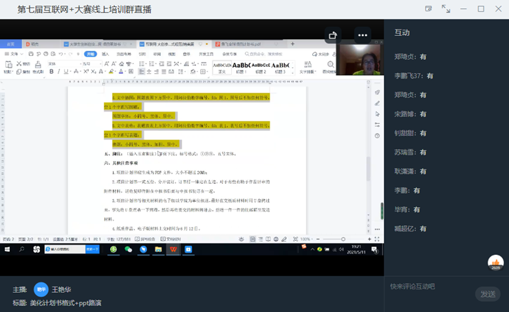Click the WeChat icon in the Windows taskbar
509x312 pixels.
[x=128, y=249]
